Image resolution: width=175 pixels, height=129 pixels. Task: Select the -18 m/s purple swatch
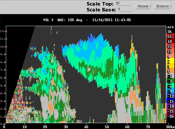[x=170, y=106]
